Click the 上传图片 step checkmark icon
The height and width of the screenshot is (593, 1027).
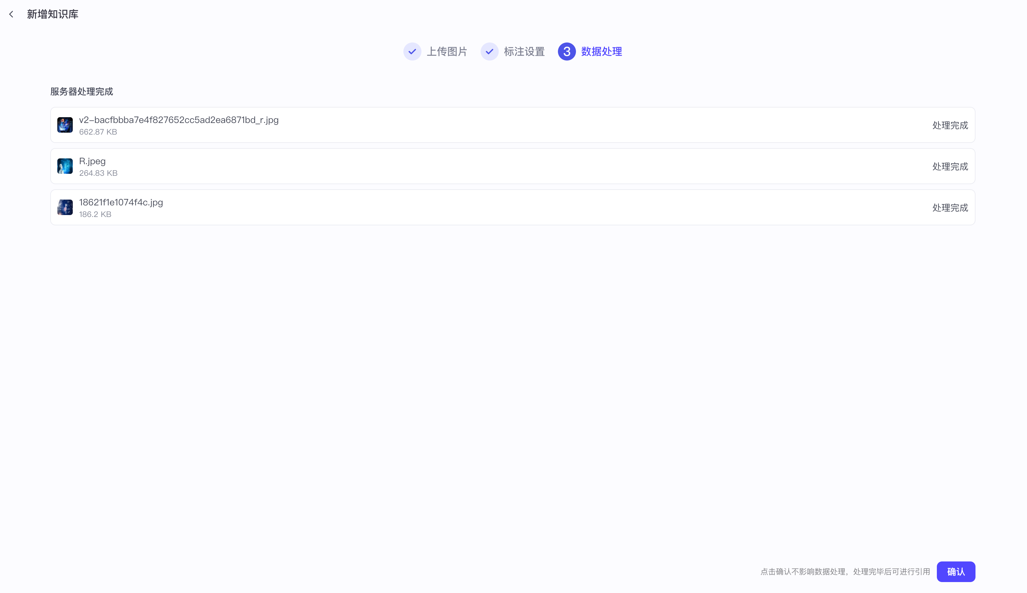pyautogui.click(x=412, y=52)
